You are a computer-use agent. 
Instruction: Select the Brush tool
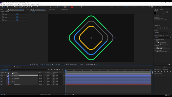[x=27, y=7]
